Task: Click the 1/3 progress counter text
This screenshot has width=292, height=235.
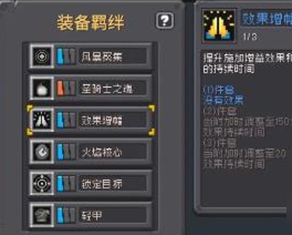Action: tap(250, 37)
